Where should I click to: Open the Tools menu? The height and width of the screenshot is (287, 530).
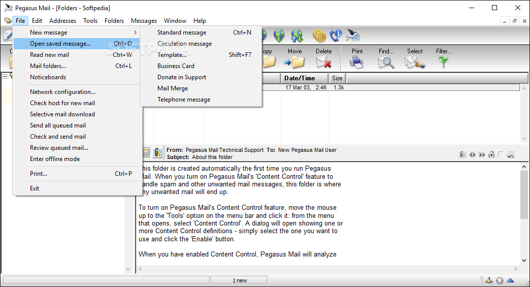[90, 21]
